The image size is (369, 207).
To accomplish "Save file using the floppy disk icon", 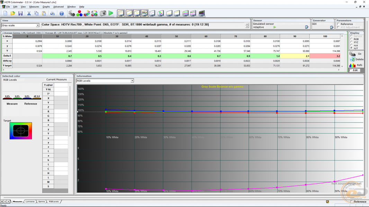I will (20, 13).
